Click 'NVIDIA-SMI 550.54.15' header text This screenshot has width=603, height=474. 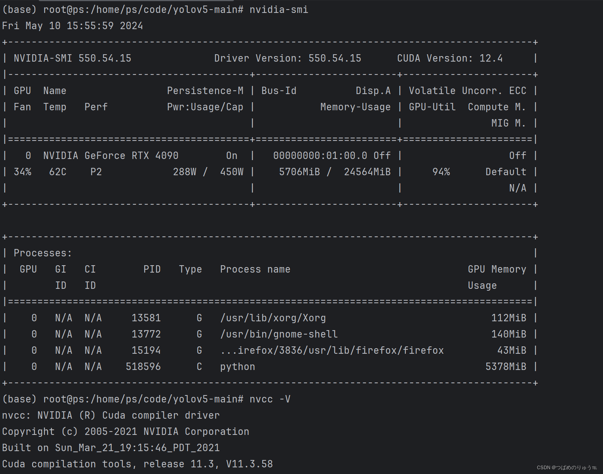click(73, 58)
